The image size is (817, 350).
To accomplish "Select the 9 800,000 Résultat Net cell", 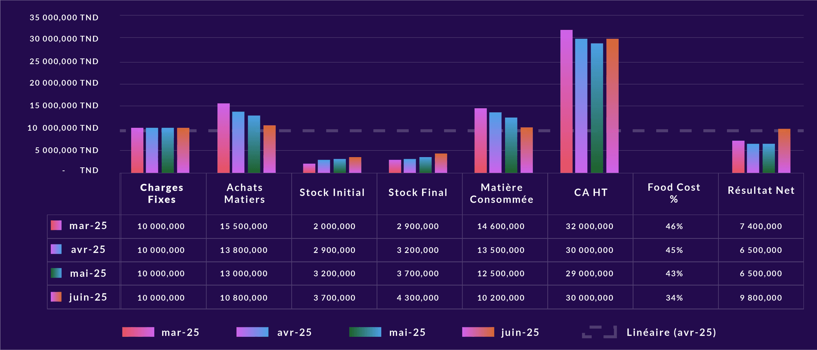I will pos(761,298).
